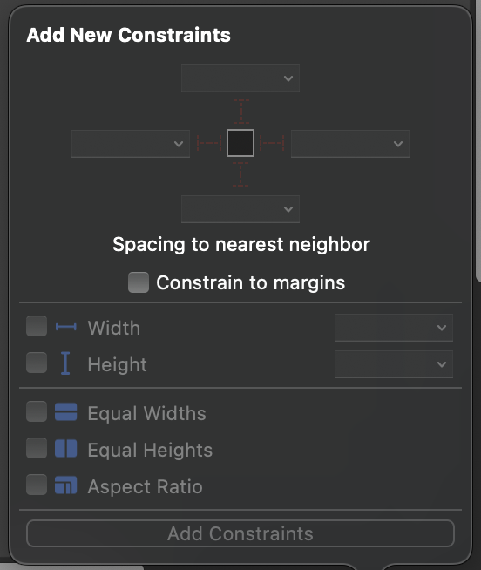Activate the right spacing constraint strut
This screenshot has height=570, width=481.
point(272,143)
